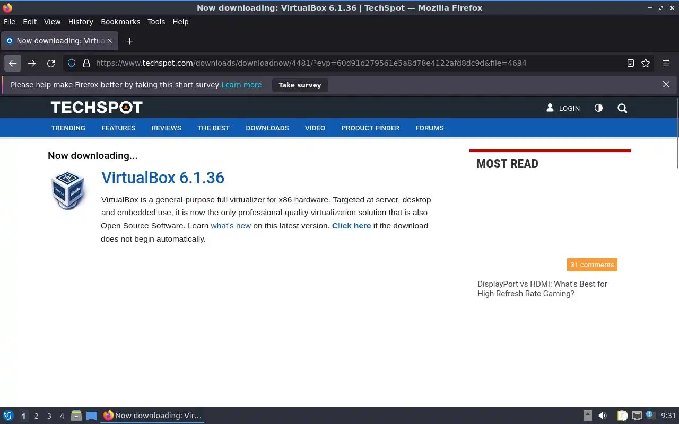
Task: Switch to workspace 1 in the taskbar
Action: click(x=23, y=416)
